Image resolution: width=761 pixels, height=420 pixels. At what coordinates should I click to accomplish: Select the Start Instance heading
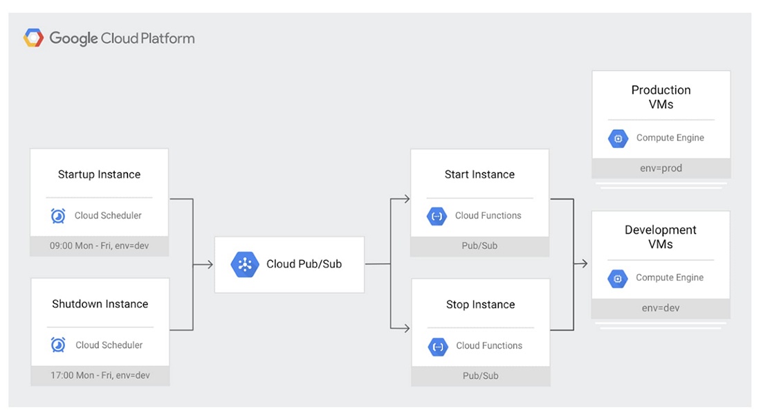pos(479,174)
